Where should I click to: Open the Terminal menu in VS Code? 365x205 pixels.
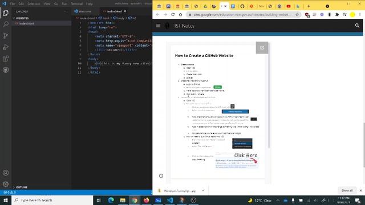click(76, 4)
